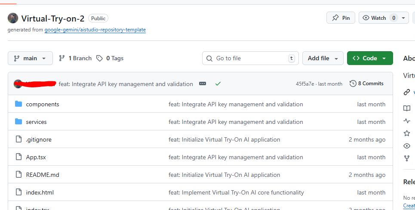This screenshot has height=210, width=415.
Task: Click the activity pulse icon in sidebar
Action: coord(406,121)
